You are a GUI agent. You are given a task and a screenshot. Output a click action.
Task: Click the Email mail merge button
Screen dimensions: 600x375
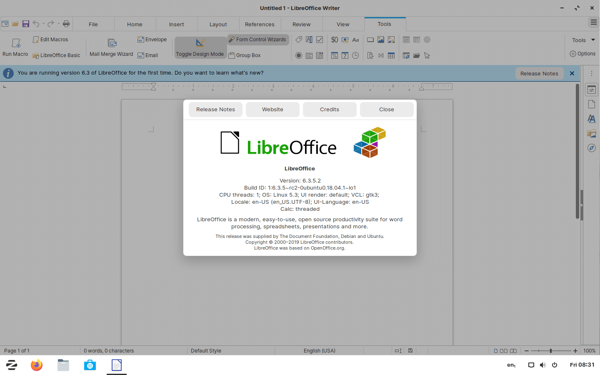click(148, 55)
